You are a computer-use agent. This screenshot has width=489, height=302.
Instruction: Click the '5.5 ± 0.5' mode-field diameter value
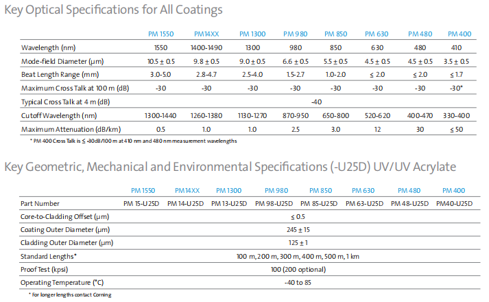(335, 62)
